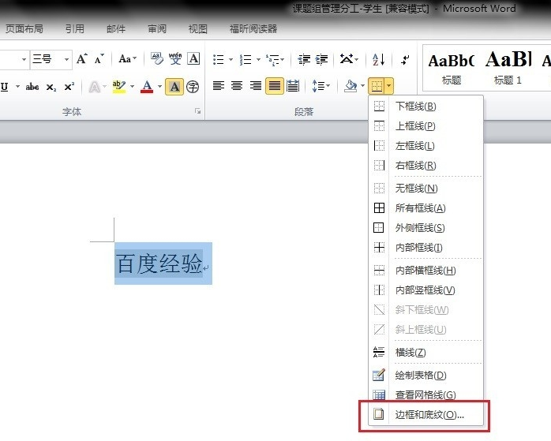Image resolution: width=551 pixels, height=441 pixels.
Task: Switch to the 审阅 tab
Action: point(157,28)
